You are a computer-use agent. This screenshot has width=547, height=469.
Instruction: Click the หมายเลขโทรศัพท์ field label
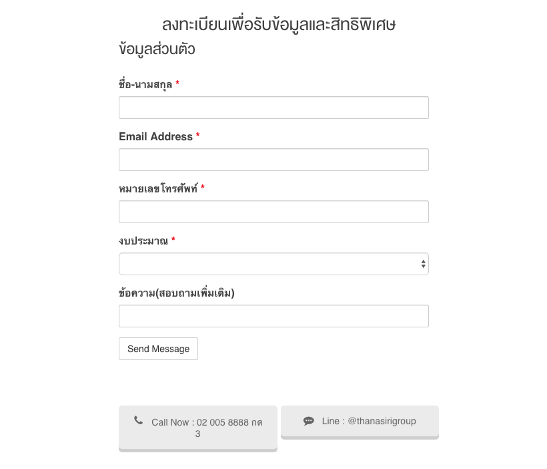click(x=158, y=188)
